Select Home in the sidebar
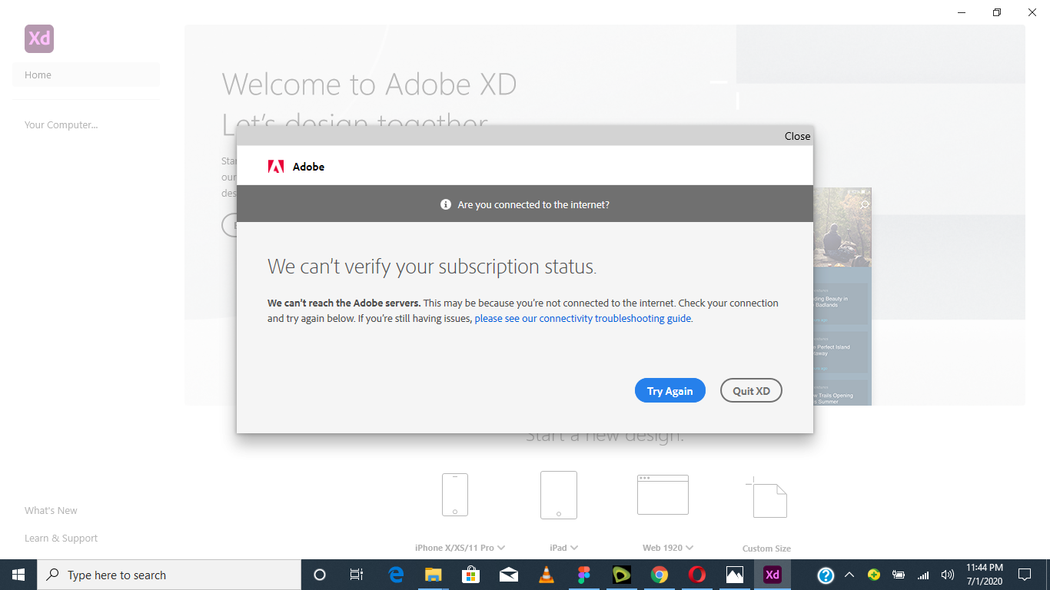 [38, 75]
